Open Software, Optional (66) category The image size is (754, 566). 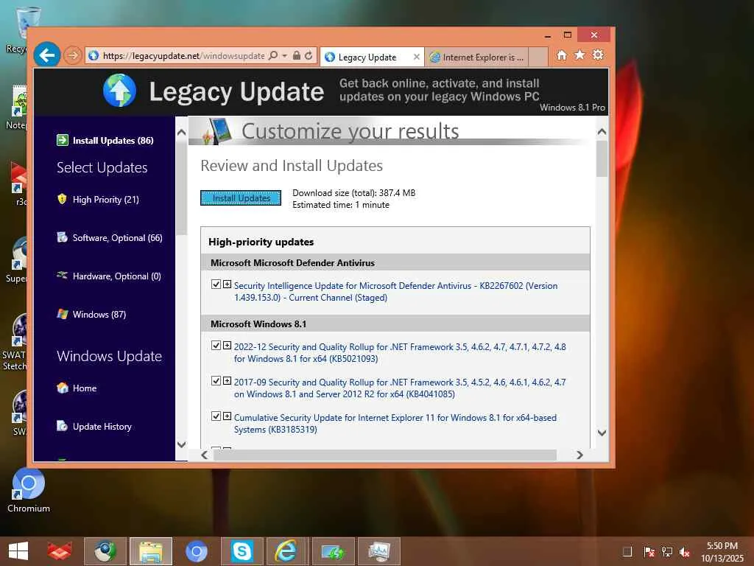pyautogui.click(x=117, y=238)
